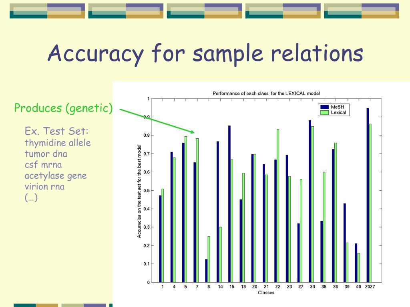This screenshot has height=307, width=410.
Task: Click y-axis tick label "0.4"
Action: coord(147,209)
